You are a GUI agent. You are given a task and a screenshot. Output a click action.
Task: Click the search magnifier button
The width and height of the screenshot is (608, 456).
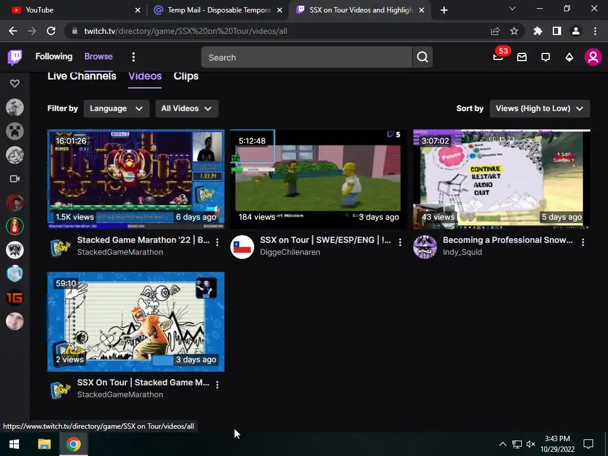point(423,57)
